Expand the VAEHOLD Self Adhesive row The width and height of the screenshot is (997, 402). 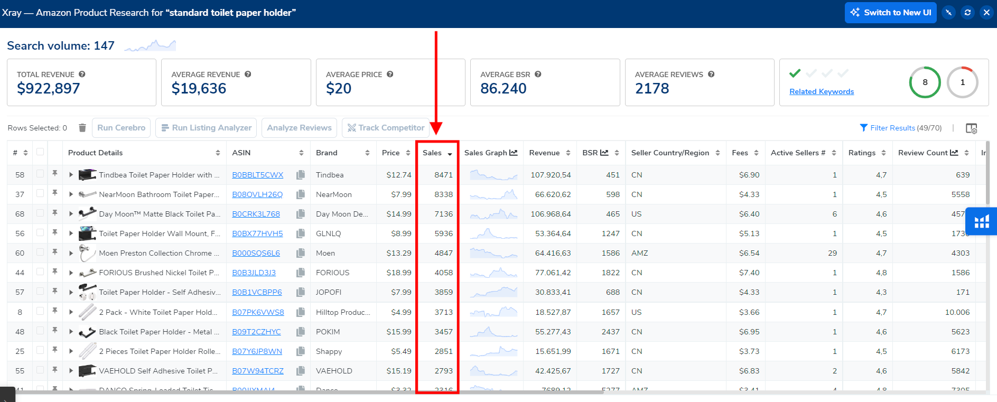click(x=71, y=371)
